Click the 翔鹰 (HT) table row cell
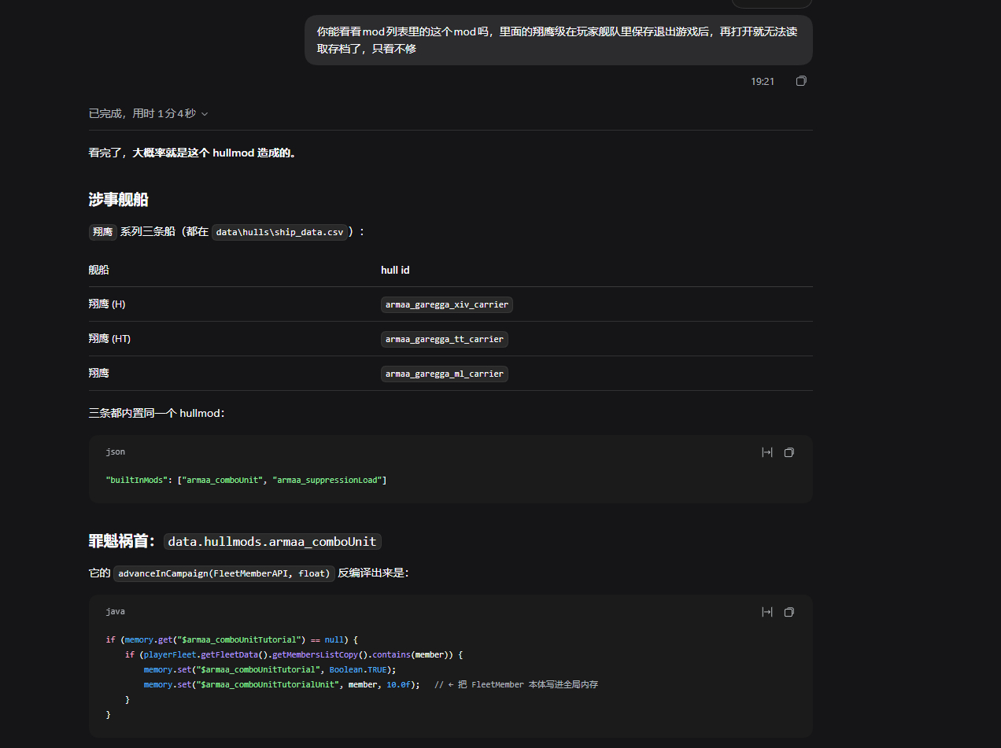The height and width of the screenshot is (748, 1001). pyautogui.click(x=109, y=339)
